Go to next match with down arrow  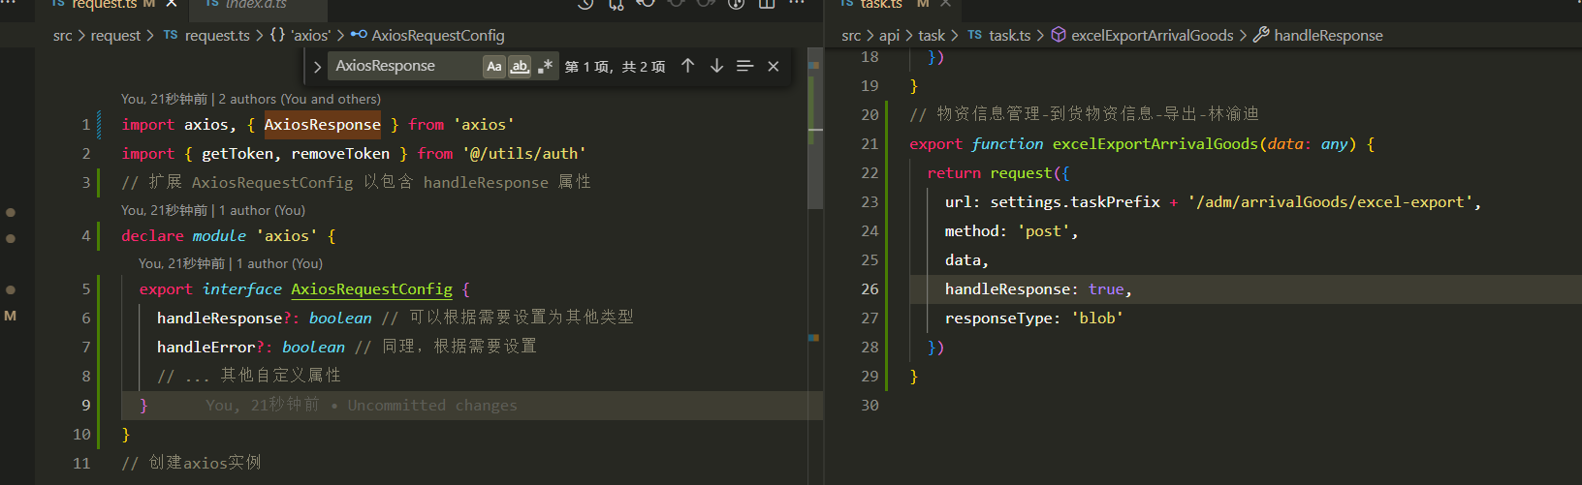coord(716,66)
